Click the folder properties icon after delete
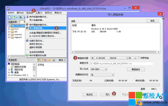The image size is (168, 106). pos(49,60)
